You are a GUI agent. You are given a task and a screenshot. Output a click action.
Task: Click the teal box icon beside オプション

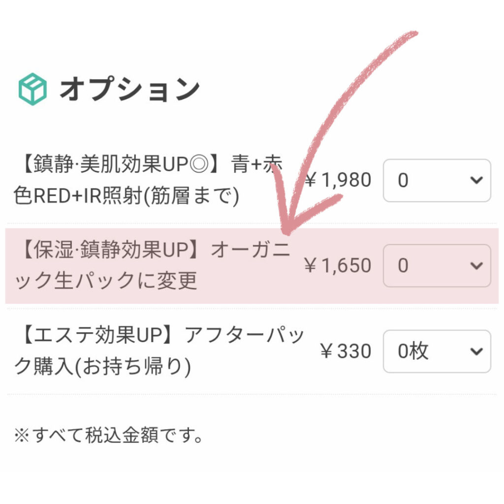coord(32,89)
